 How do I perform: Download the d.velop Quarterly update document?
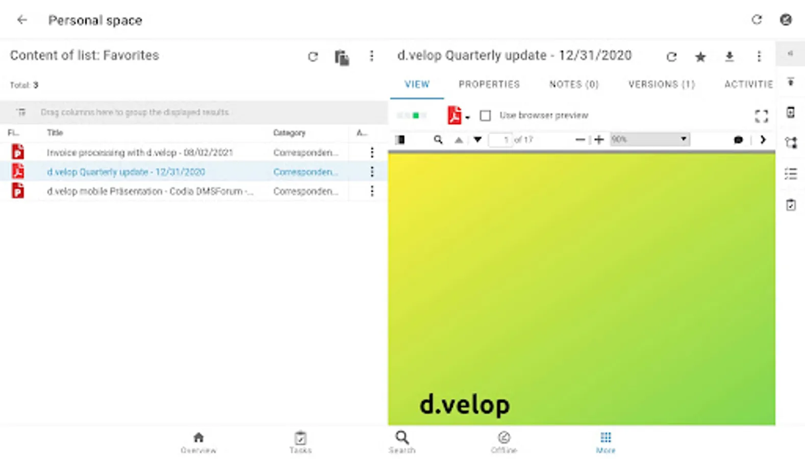729,57
